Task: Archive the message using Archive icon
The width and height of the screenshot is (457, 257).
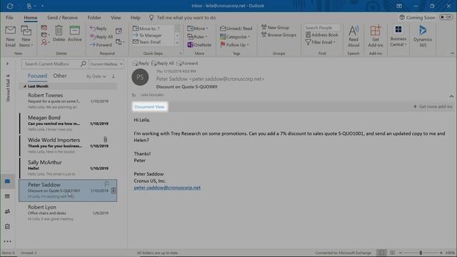Action: tap(74, 34)
